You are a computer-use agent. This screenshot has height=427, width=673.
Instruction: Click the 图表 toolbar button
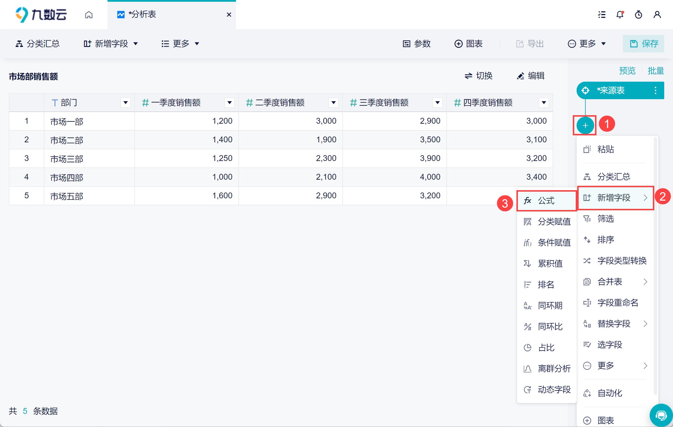click(469, 44)
